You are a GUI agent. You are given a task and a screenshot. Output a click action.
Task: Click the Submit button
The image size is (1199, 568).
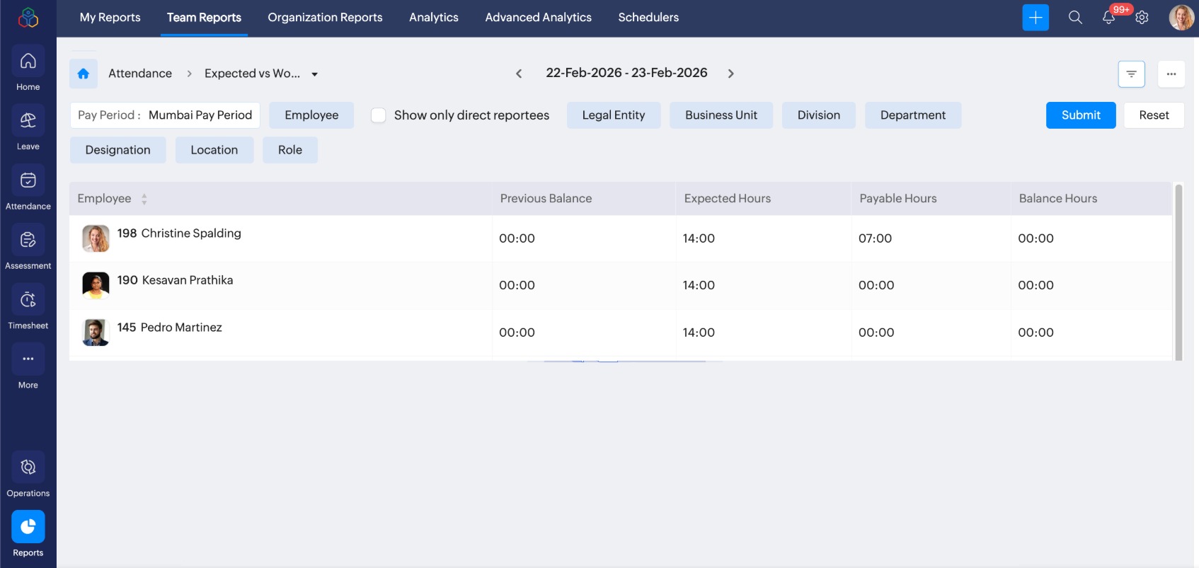click(1080, 115)
